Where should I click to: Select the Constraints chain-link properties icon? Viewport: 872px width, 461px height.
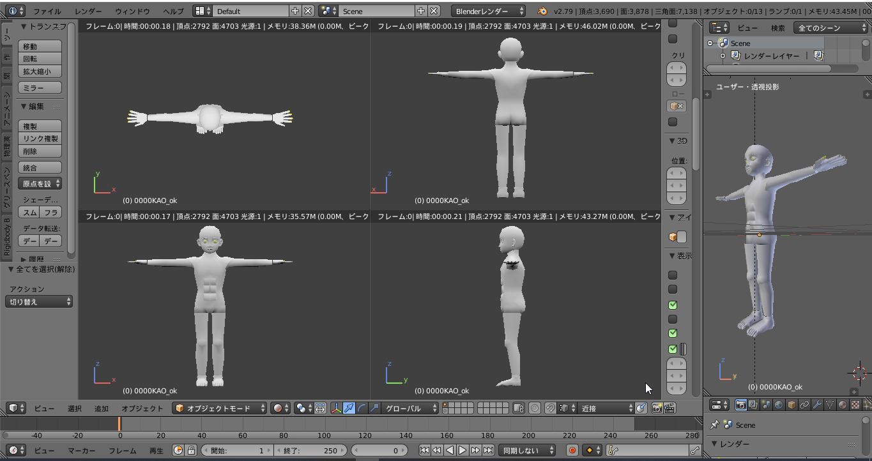pos(804,405)
